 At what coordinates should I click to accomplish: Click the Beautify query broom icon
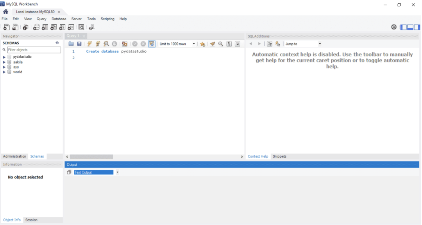click(x=212, y=44)
